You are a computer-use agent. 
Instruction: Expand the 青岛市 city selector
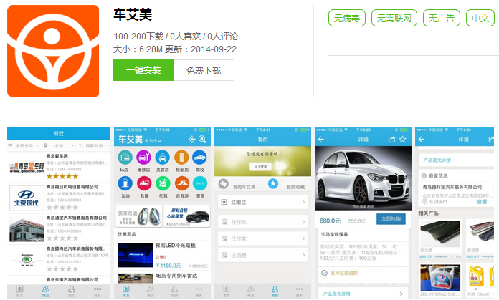tap(153, 141)
